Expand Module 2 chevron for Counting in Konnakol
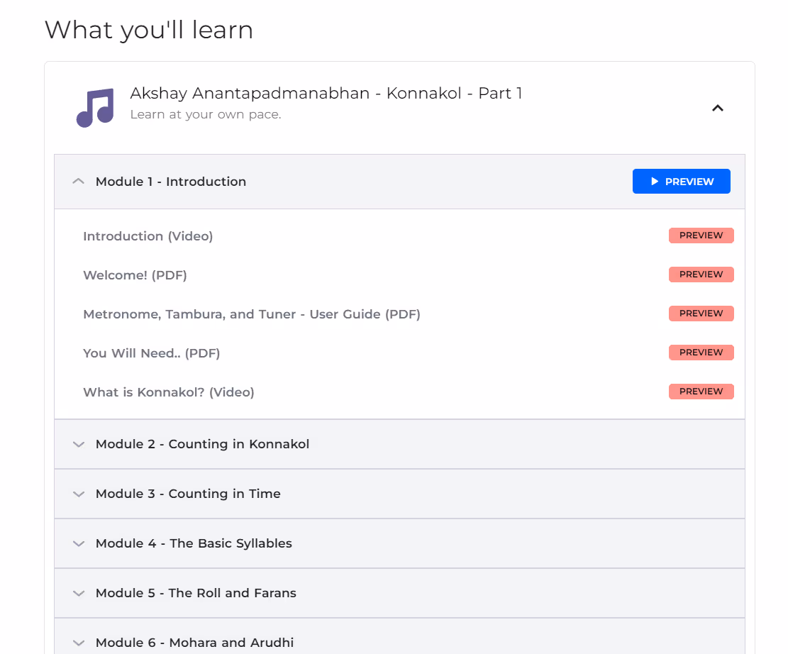 coord(79,444)
